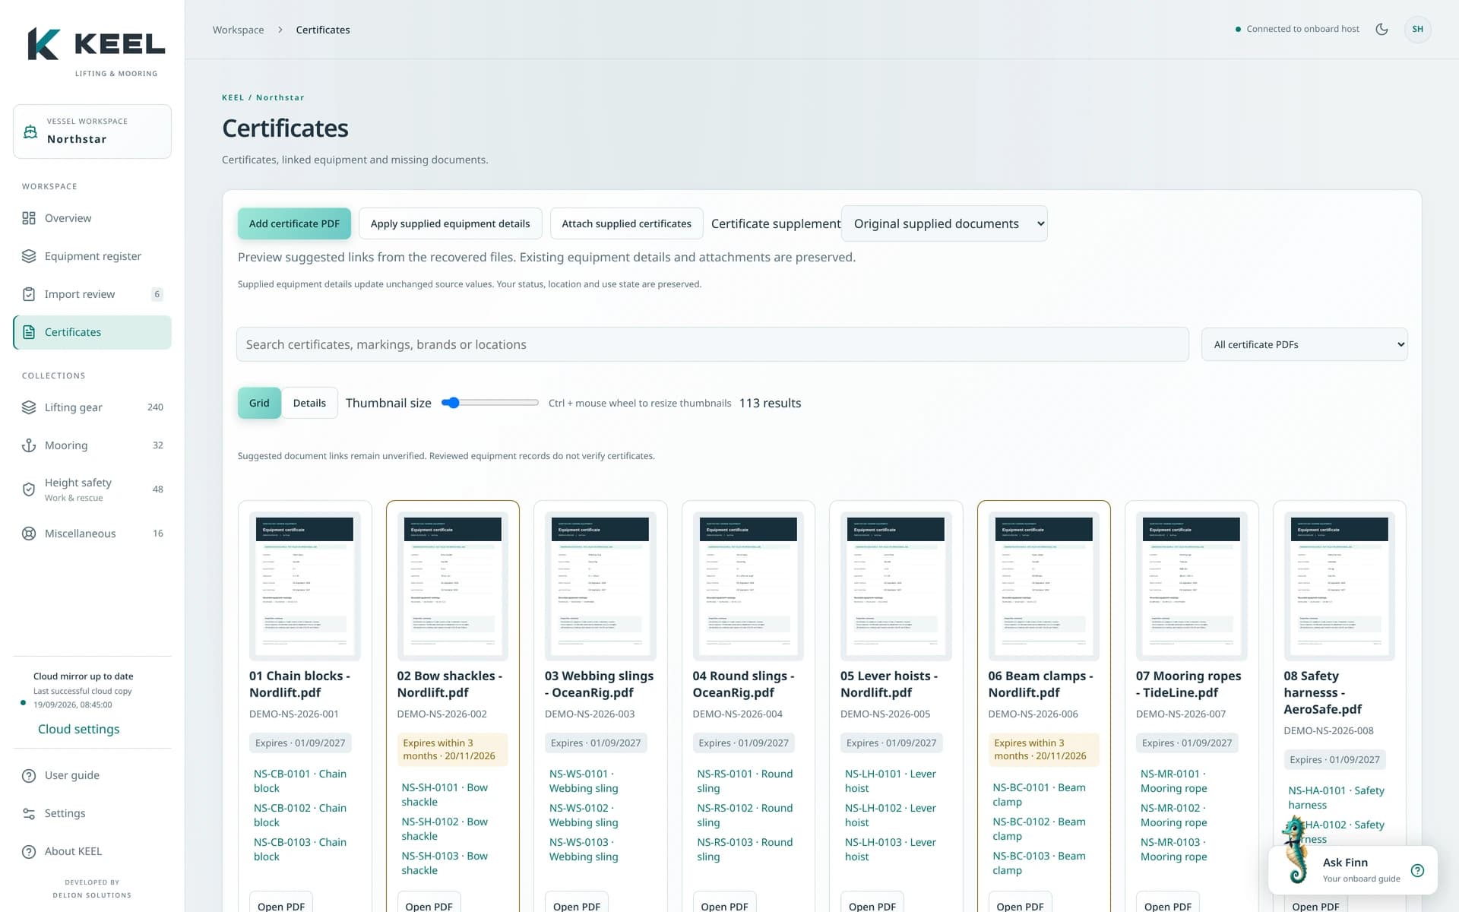Screen dimensions: 1459x912
Task: Open linked item NS-MR-0101 Mooring rope
Action: 1174,781
